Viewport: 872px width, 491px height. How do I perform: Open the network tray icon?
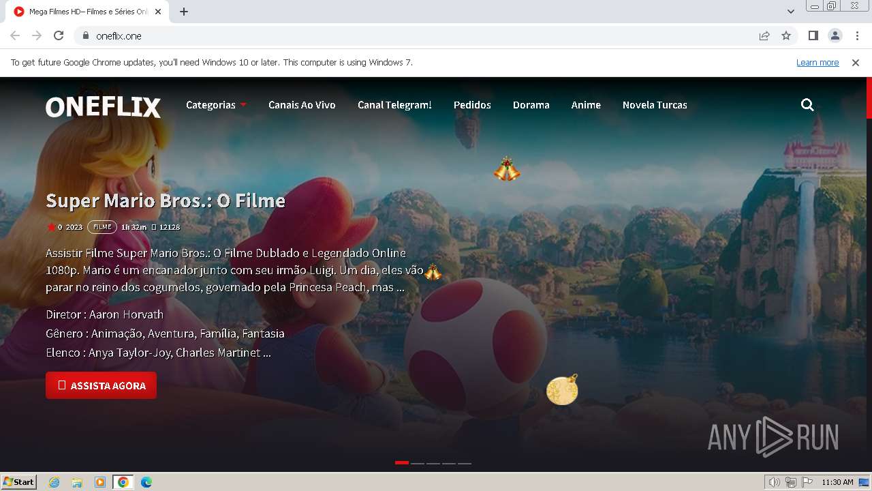[791, 482]
